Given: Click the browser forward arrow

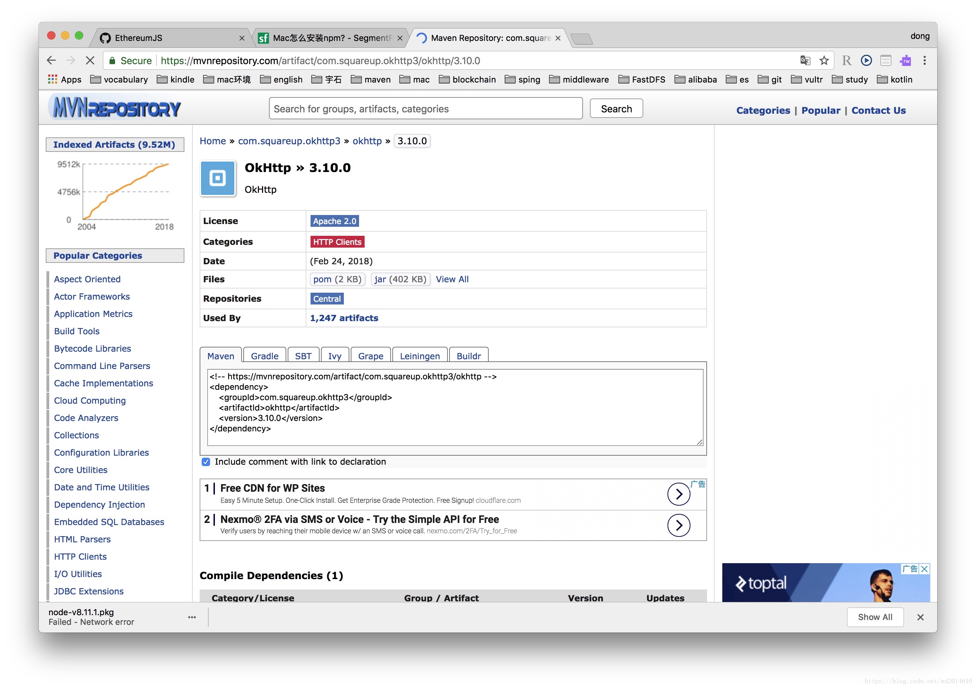Looking at the screenshot, I should point(71,60).
